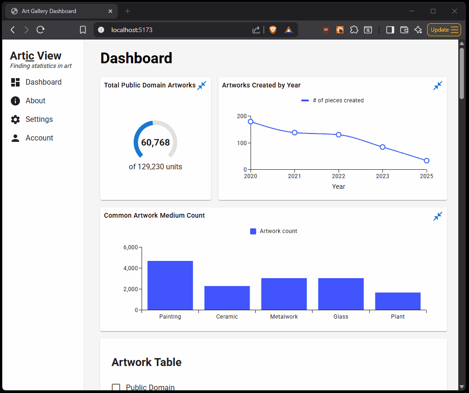Click the Account person icon
469x393 pixels.
15,138
